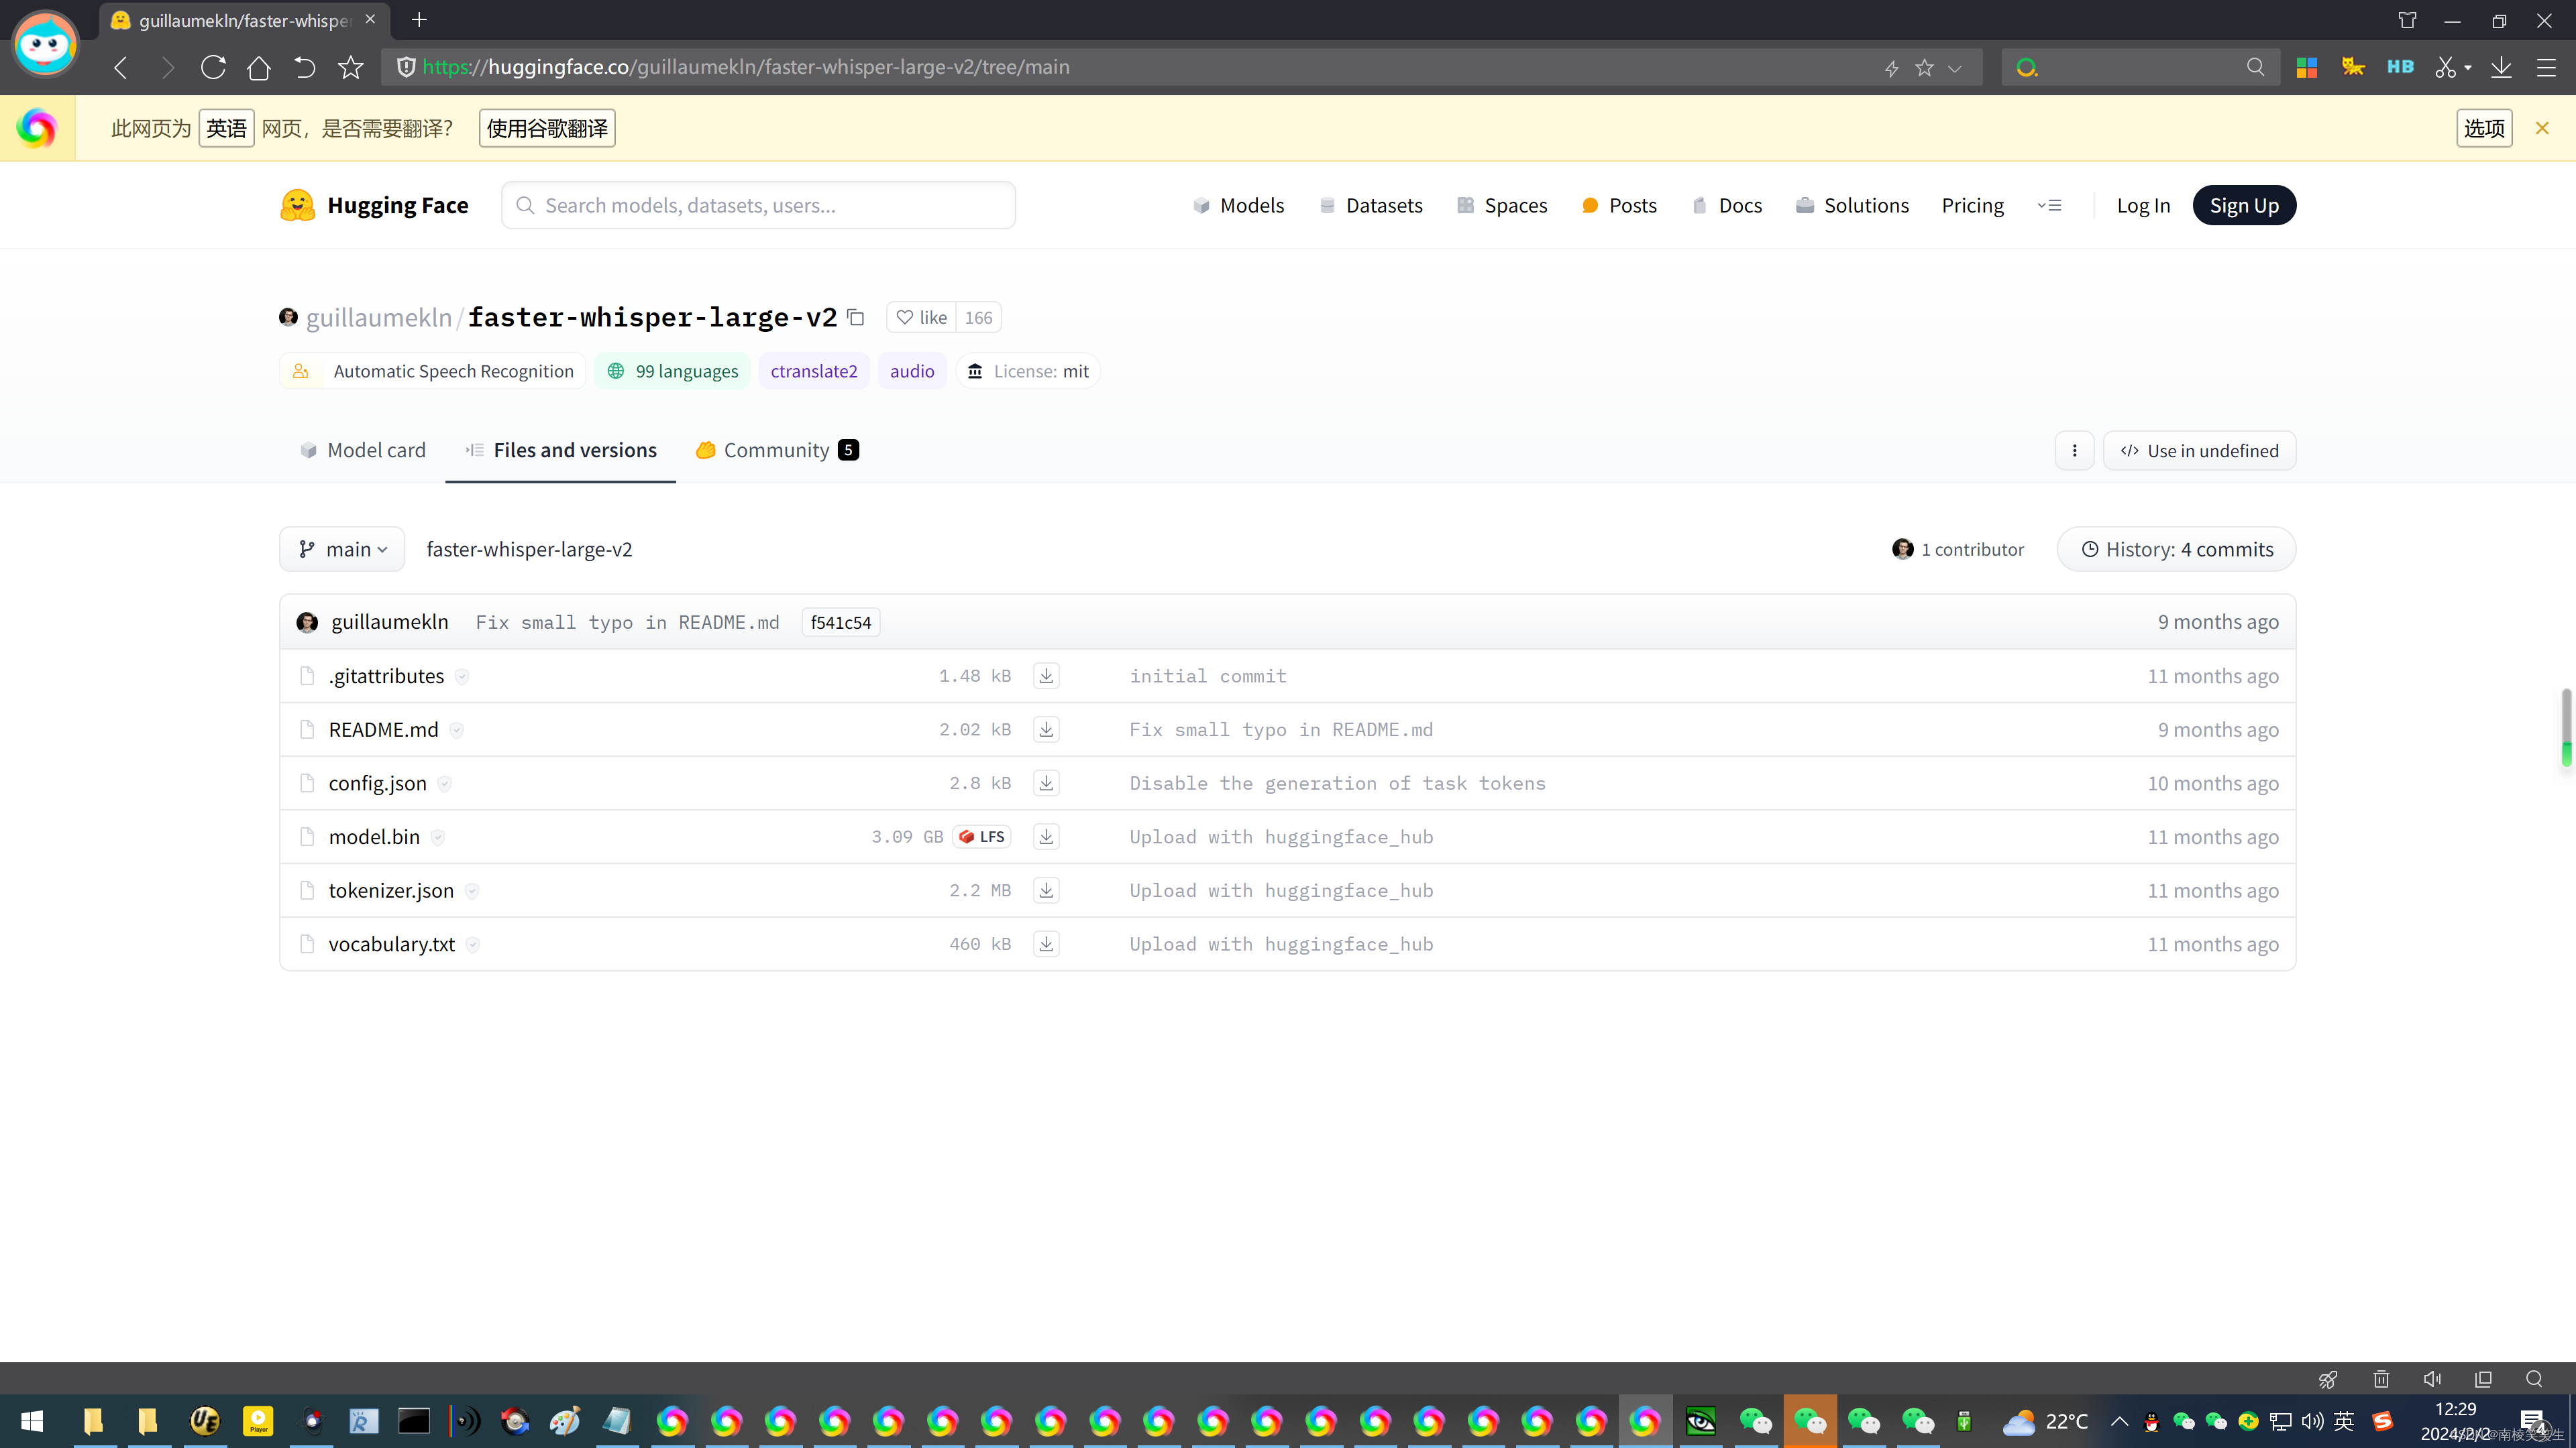Image resolution: width=2576 pixels, height=1448 pixels.
Task: Reload the page with the refresh icon
Action: [x=213, y=67]
